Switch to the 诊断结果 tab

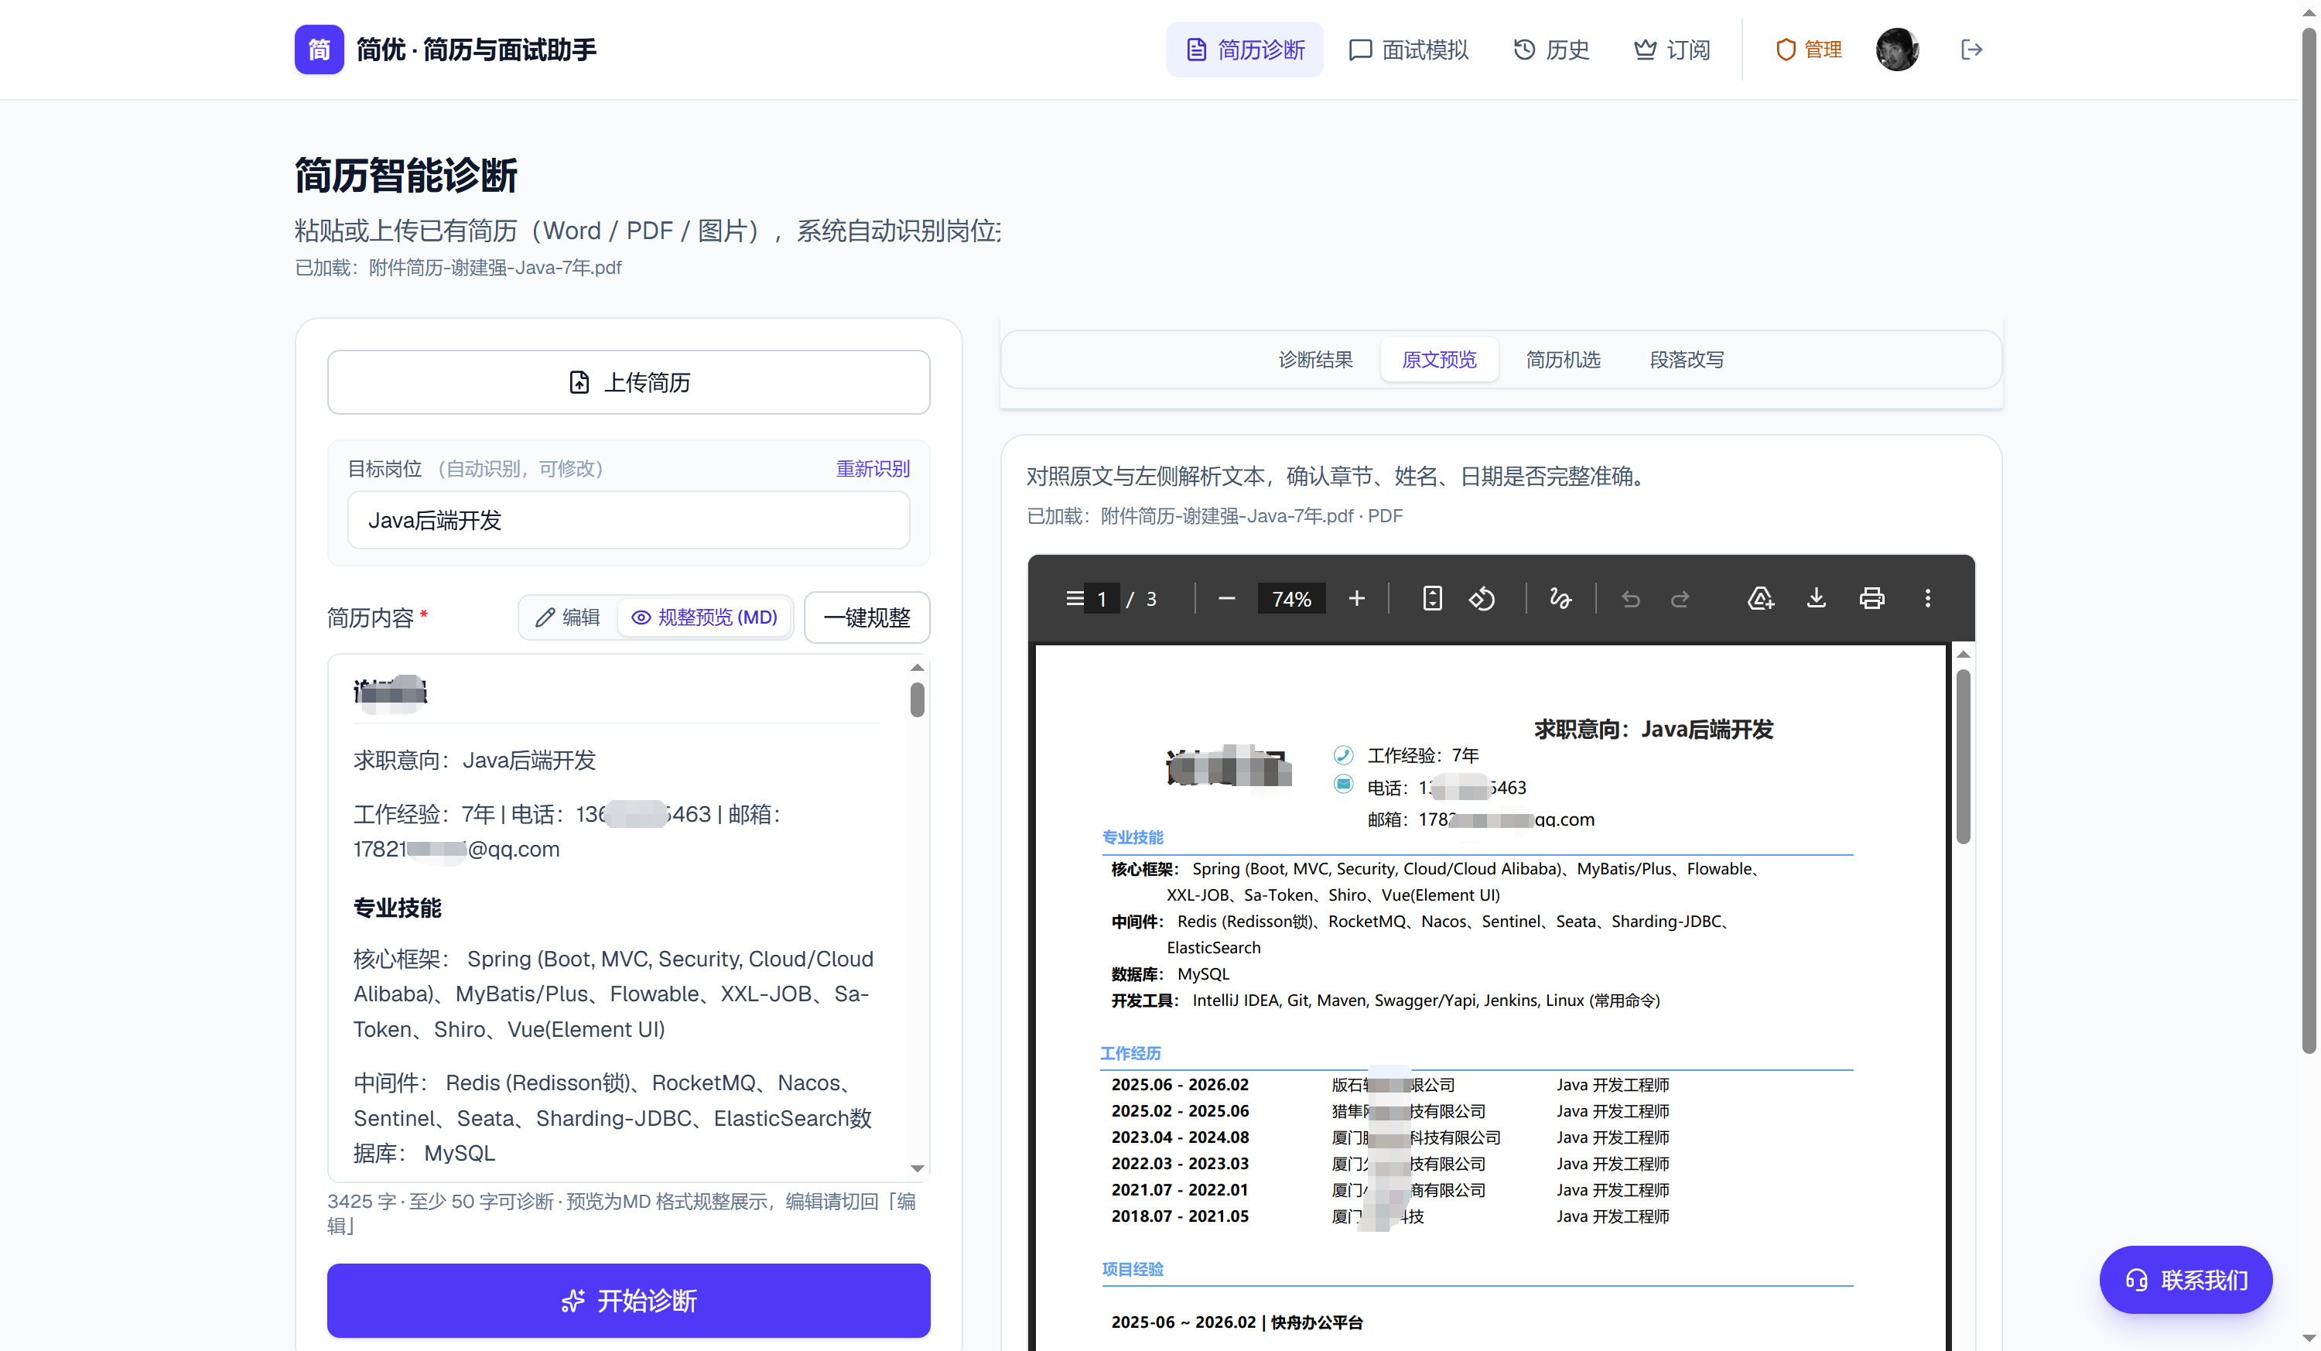(x=1315, y=359)
